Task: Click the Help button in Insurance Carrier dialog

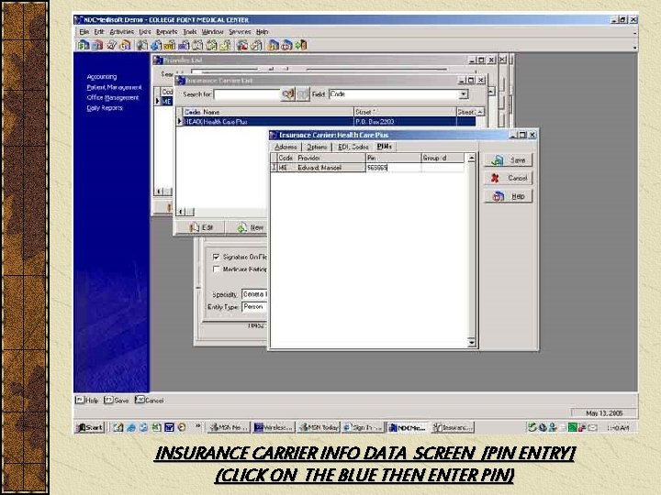Action: click(x=509, y=196)
